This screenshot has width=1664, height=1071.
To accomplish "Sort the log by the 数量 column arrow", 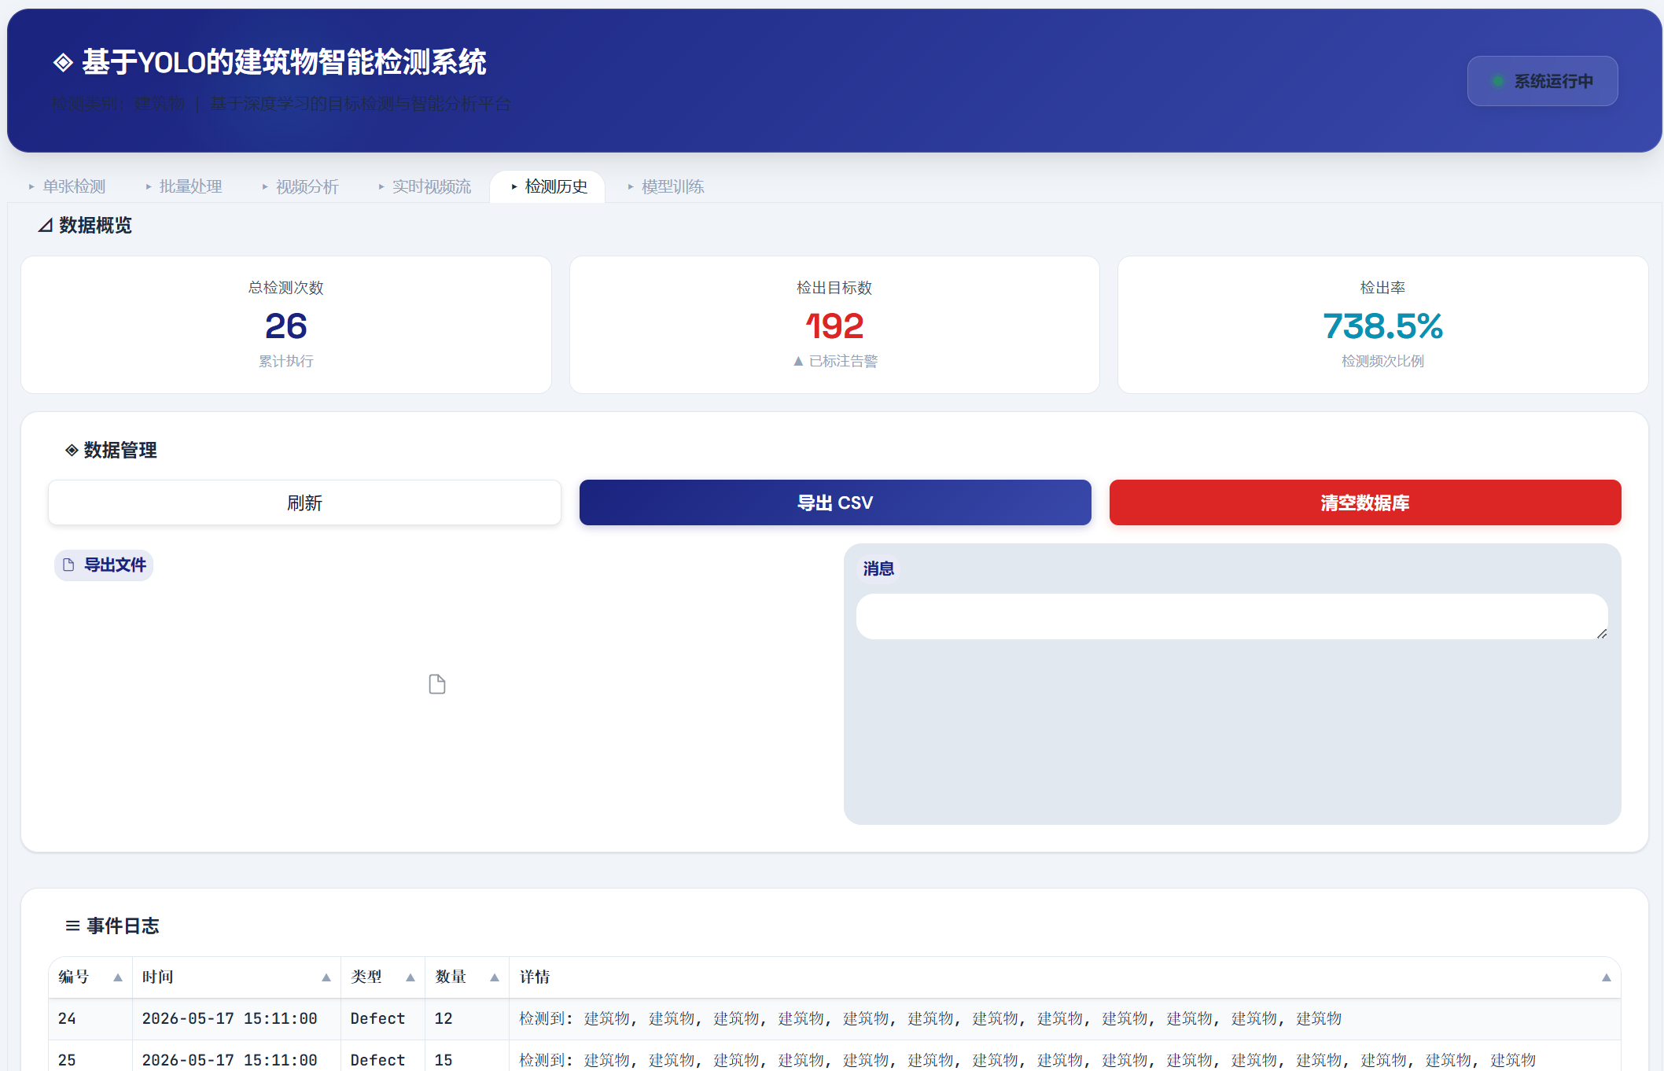I will tap(495, 977).
